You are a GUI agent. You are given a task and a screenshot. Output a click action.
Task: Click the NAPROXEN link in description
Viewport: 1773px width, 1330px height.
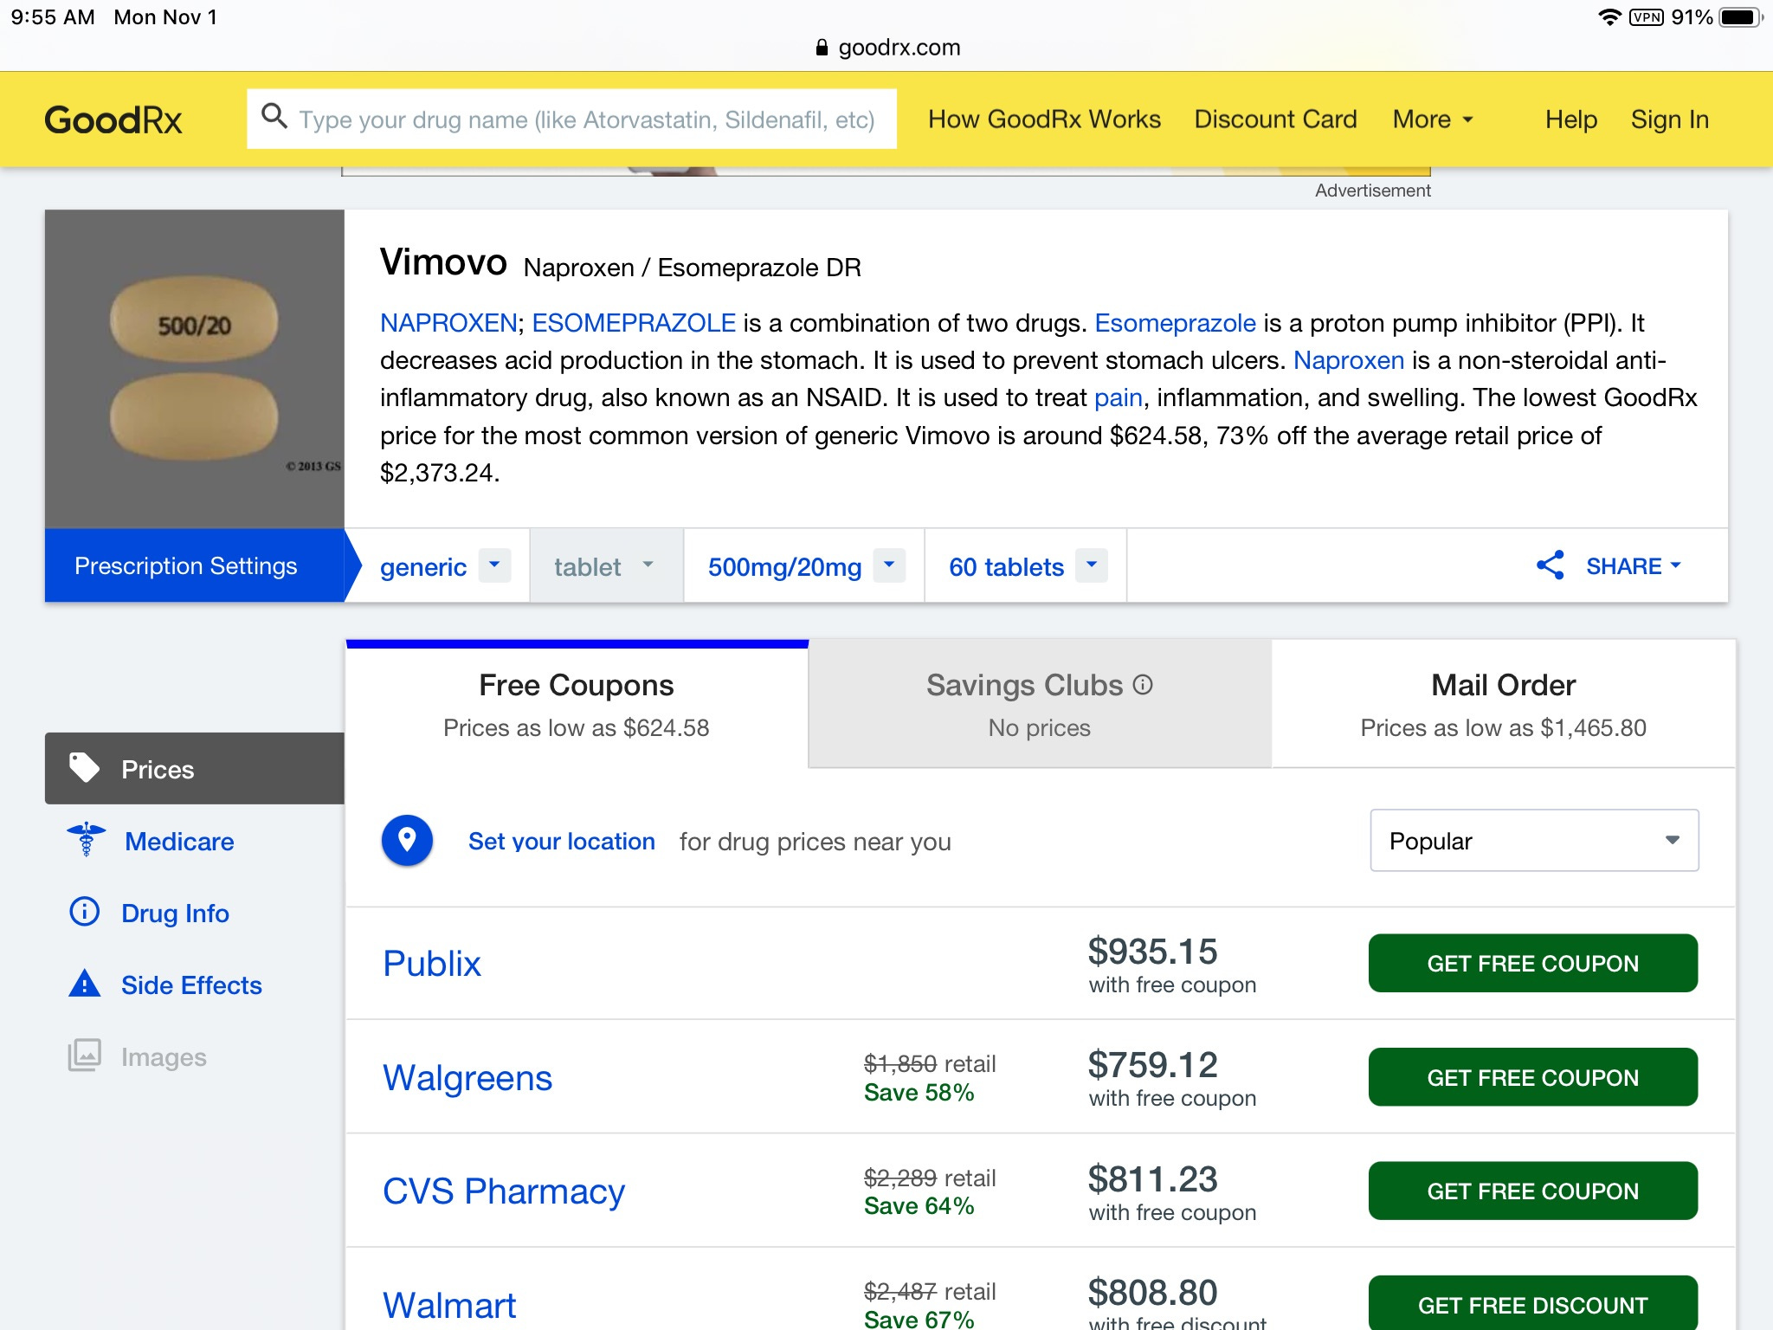pyautogui.click(x=448, y=323)
